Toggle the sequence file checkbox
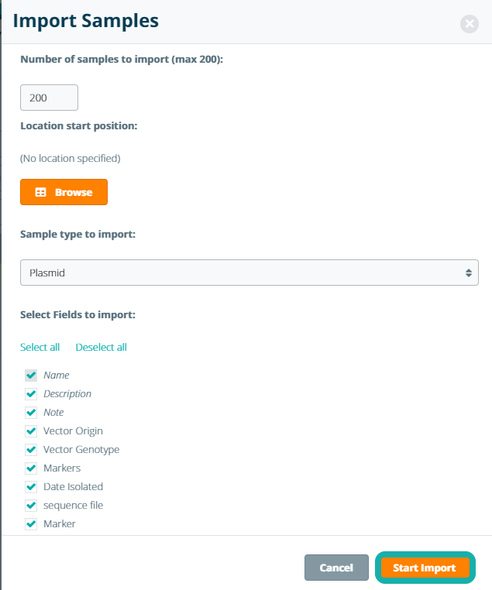This screenshot has width=492, height=590. 31,506
